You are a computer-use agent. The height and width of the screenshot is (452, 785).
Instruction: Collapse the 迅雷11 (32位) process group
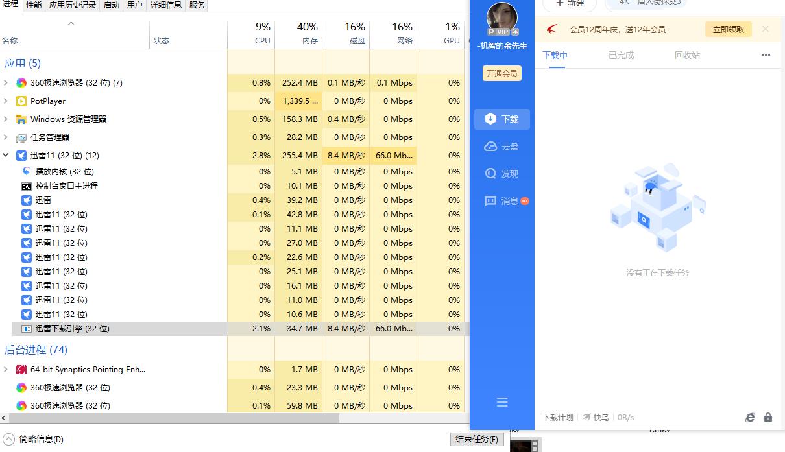click(5, 155)
